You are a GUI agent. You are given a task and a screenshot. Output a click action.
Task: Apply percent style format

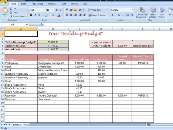coord(119,15)
